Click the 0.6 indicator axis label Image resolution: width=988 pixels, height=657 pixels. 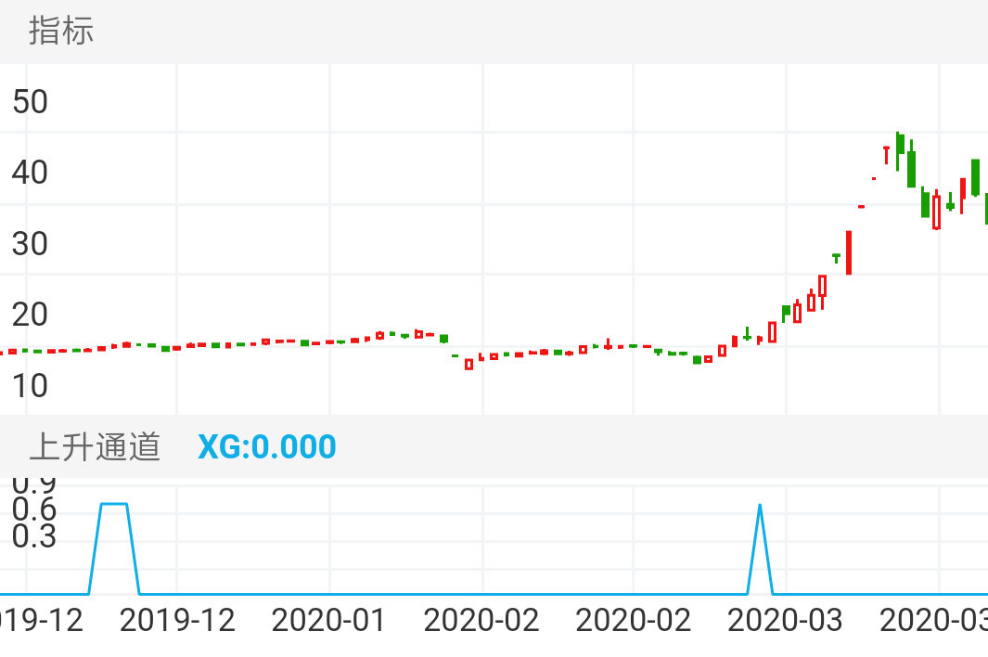(33, 509)
